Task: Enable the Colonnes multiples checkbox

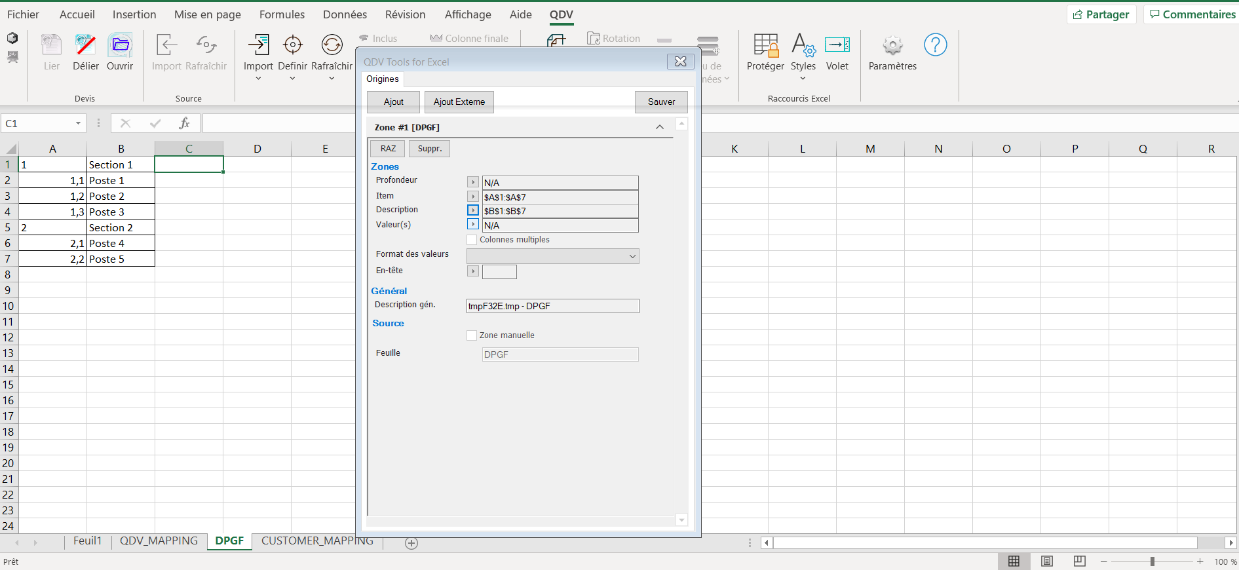Action: tap(472, 240)
